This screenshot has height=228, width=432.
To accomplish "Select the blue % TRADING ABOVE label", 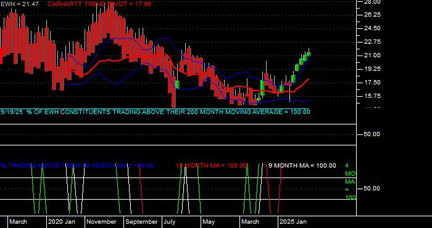I will [x=77, y=166].
